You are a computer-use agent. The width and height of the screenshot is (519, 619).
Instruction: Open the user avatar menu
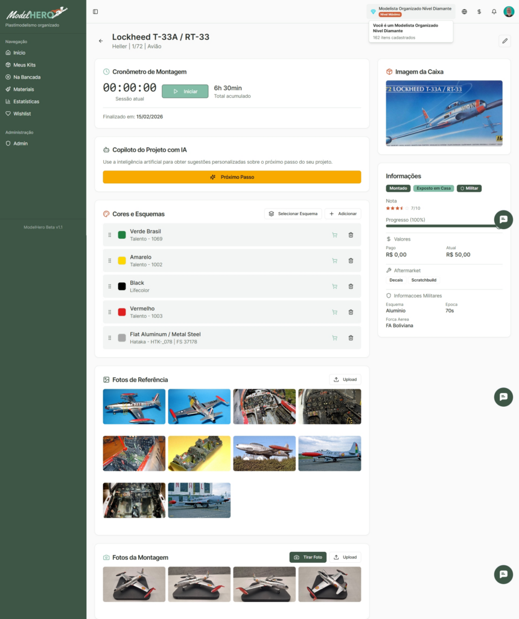509,11
